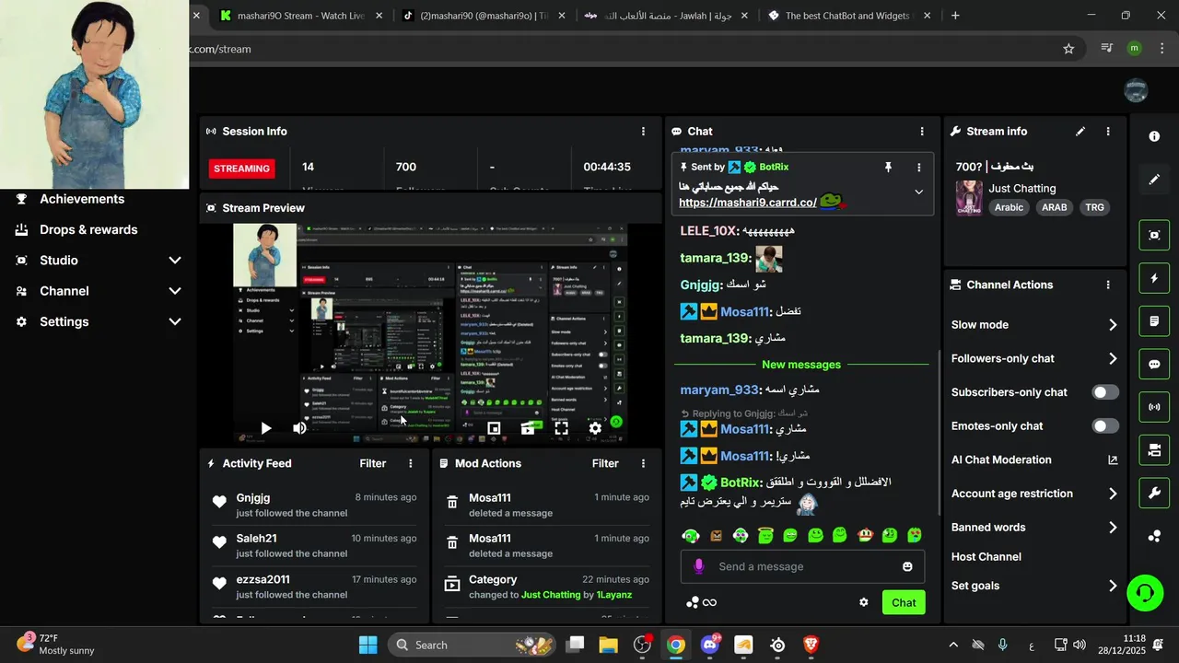Open stream preview player settings gear
This screenshot has height=663, width=1179.
[x=595, y=428]
